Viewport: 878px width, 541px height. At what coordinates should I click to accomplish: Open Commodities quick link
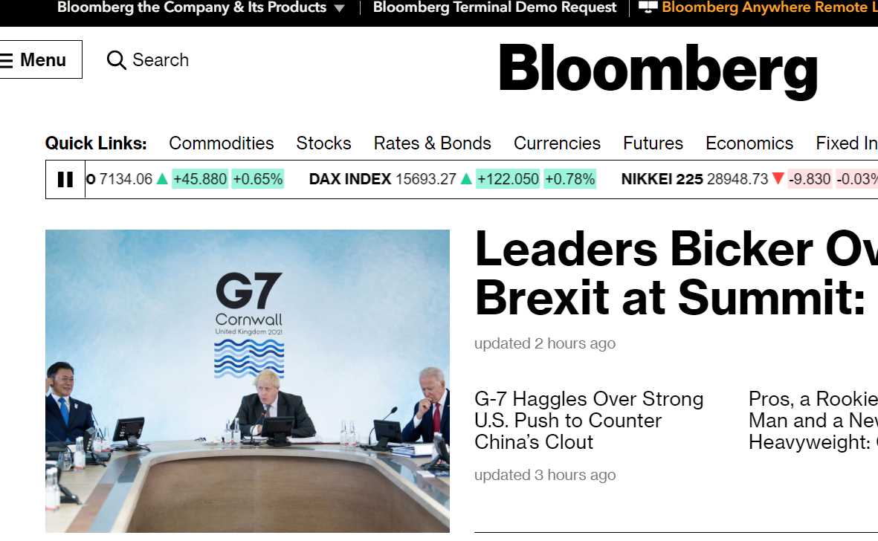221,143
